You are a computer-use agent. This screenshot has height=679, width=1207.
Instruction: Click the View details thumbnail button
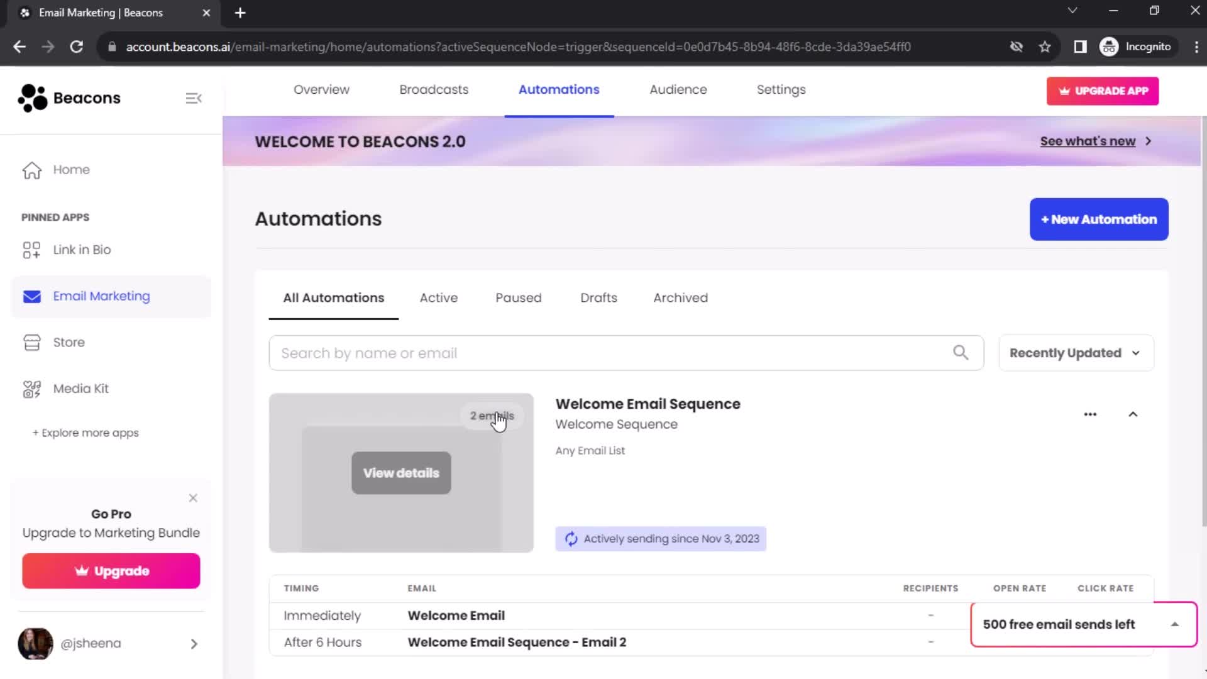click(x=400, y=473)
